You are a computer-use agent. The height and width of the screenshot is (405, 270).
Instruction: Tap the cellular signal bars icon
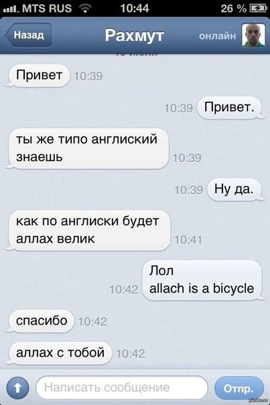click(11, 9)
